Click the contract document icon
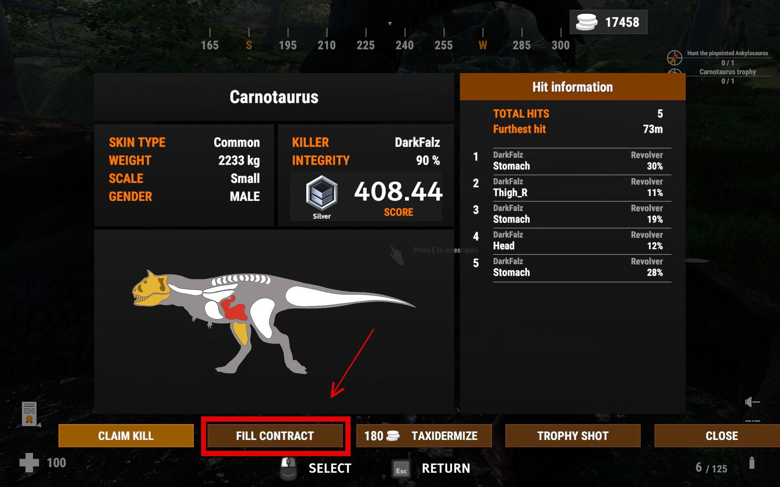The height and width of the screenshot is (487, 780). [x=29, y=414]
